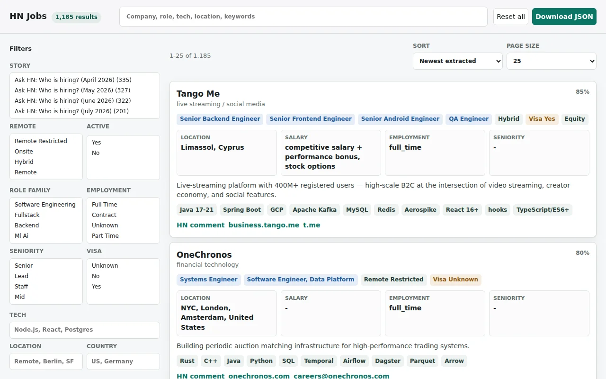This screenshot has height=379, width=606.
Task: Click the Dagster tech chip
Action: [x=388, y=361]
